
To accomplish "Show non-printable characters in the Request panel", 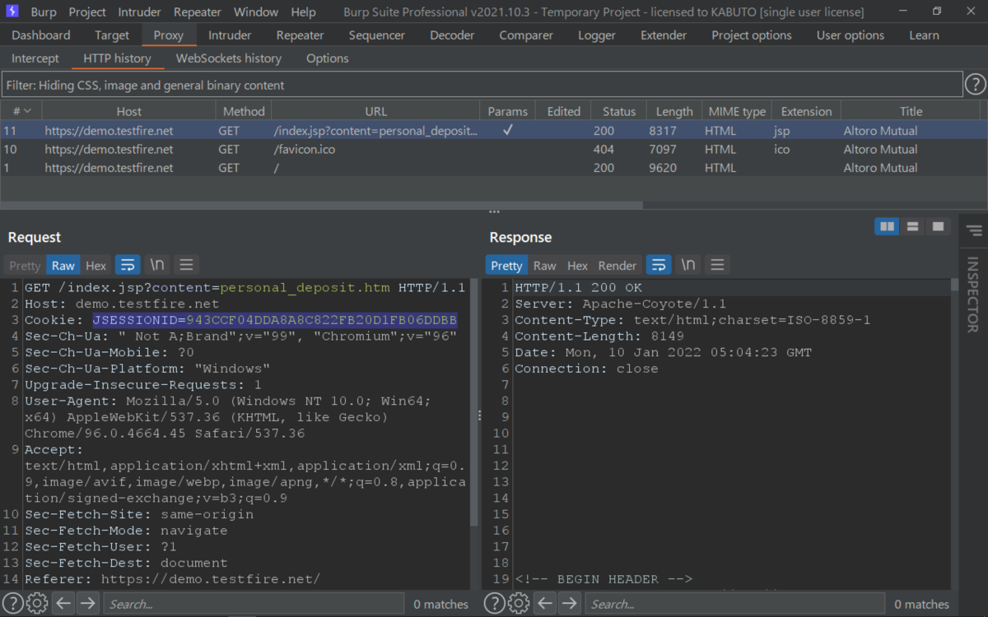I will coord(156,265).
